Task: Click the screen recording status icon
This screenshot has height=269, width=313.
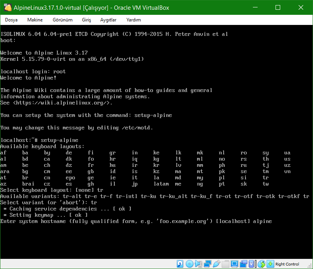Action: (x=243, y=264)
